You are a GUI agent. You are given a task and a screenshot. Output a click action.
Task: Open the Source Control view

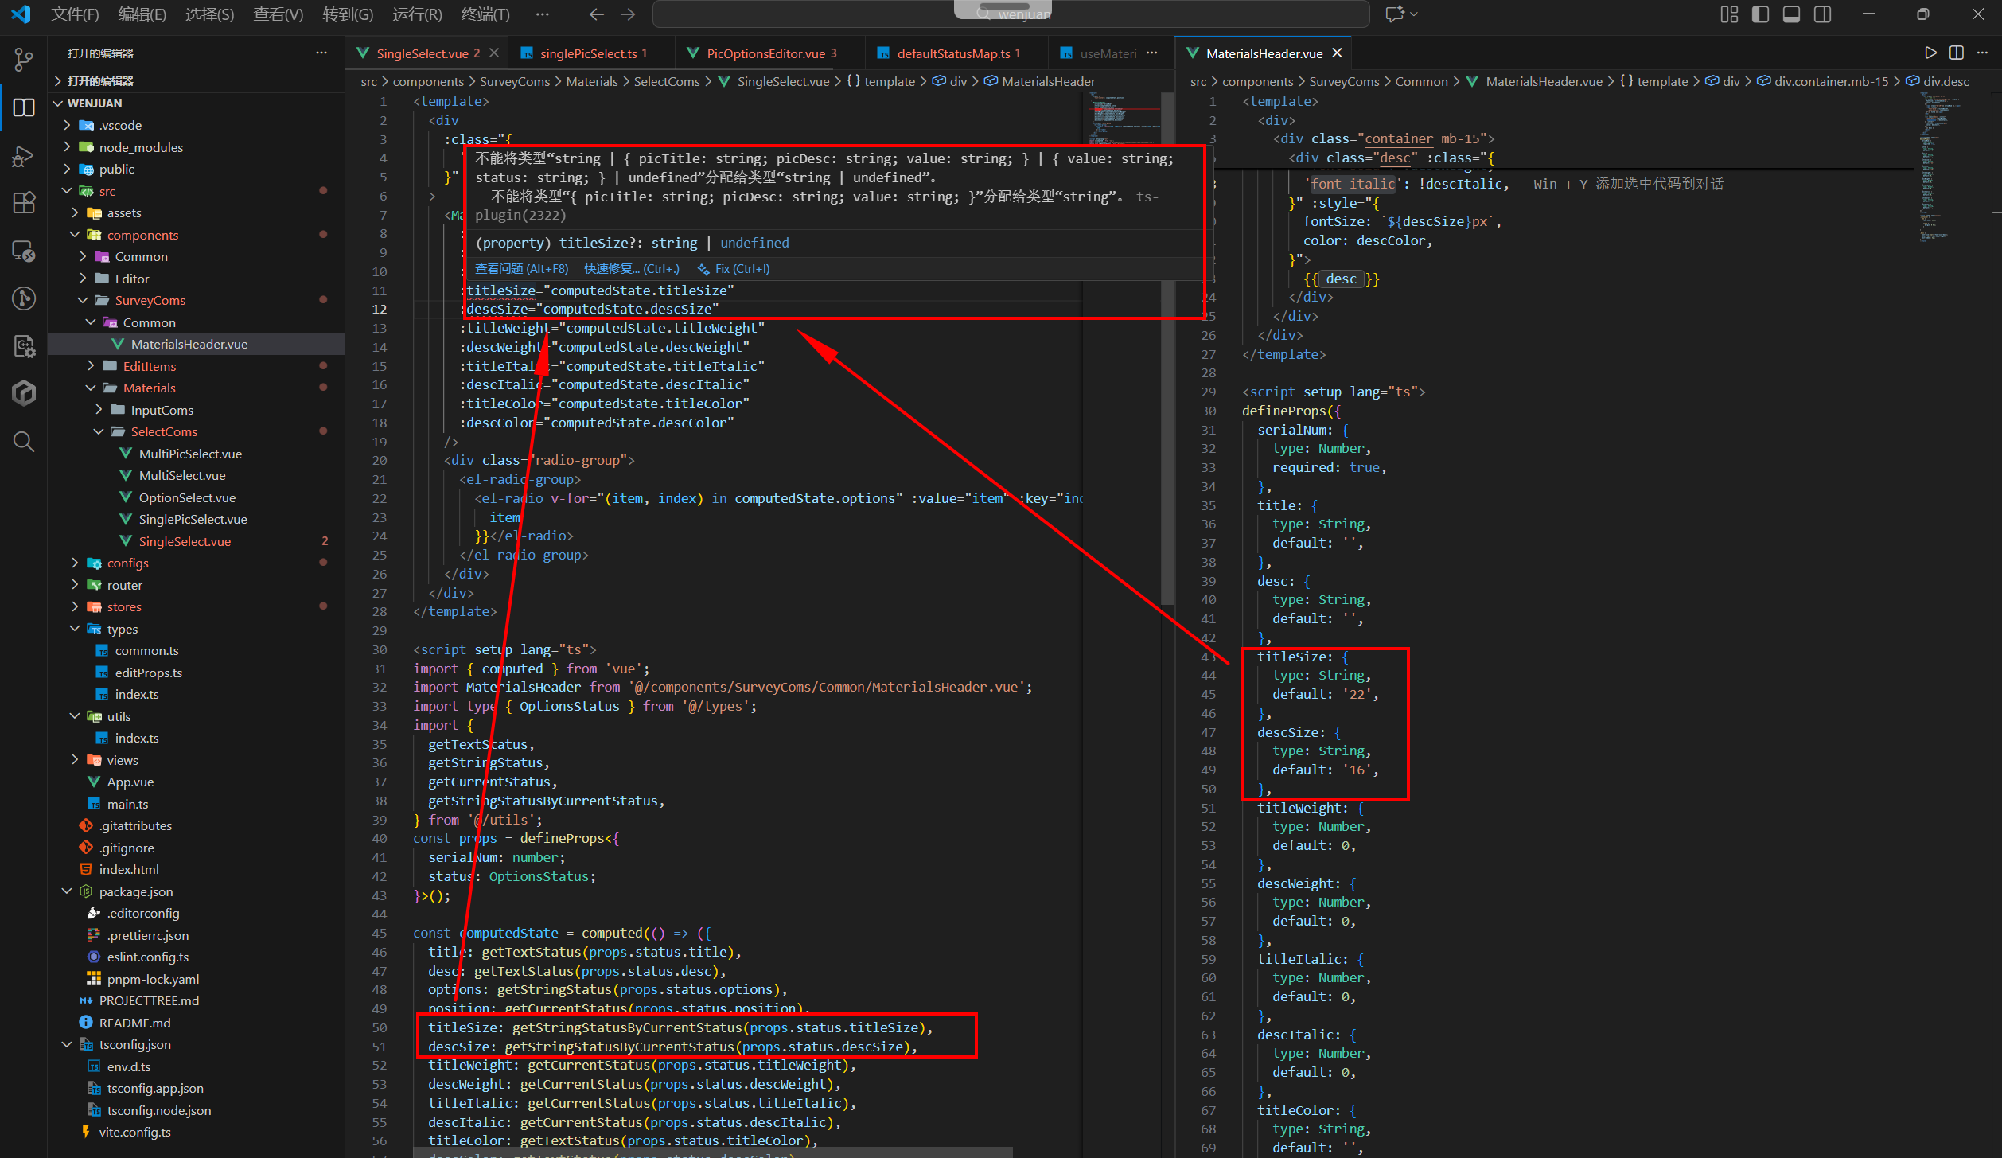[23, 59]
